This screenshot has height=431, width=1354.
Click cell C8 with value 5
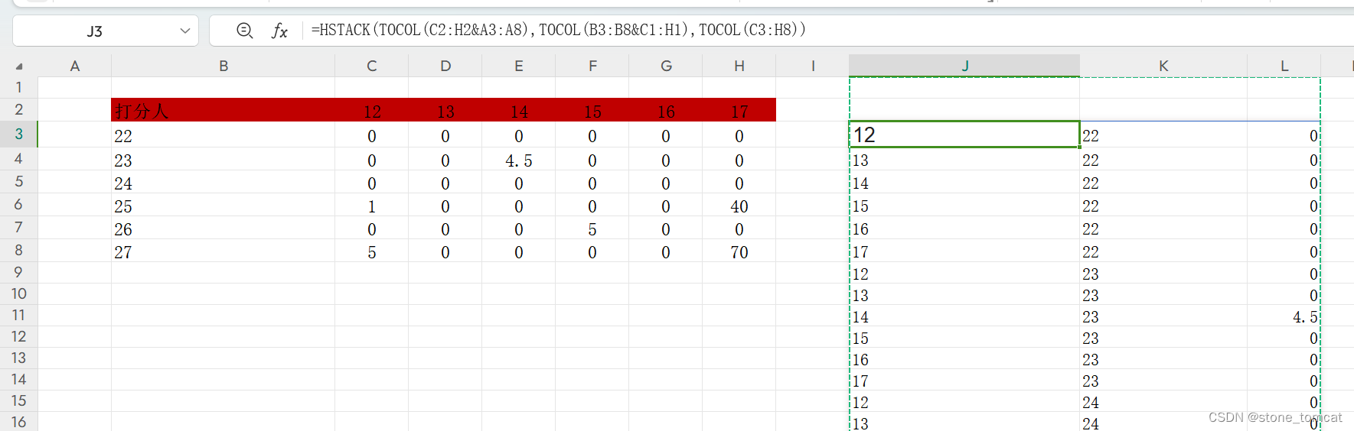click(372, 251)
